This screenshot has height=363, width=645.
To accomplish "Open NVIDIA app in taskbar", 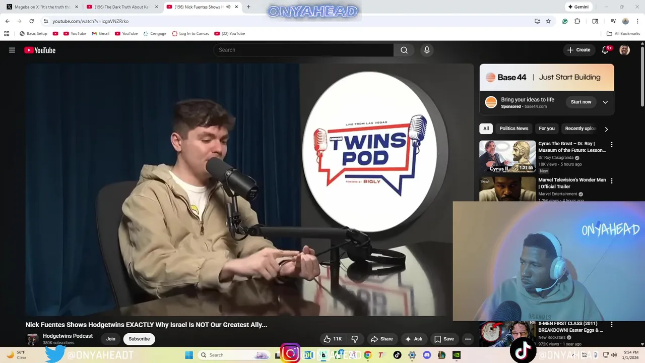I will pos(457,355).
